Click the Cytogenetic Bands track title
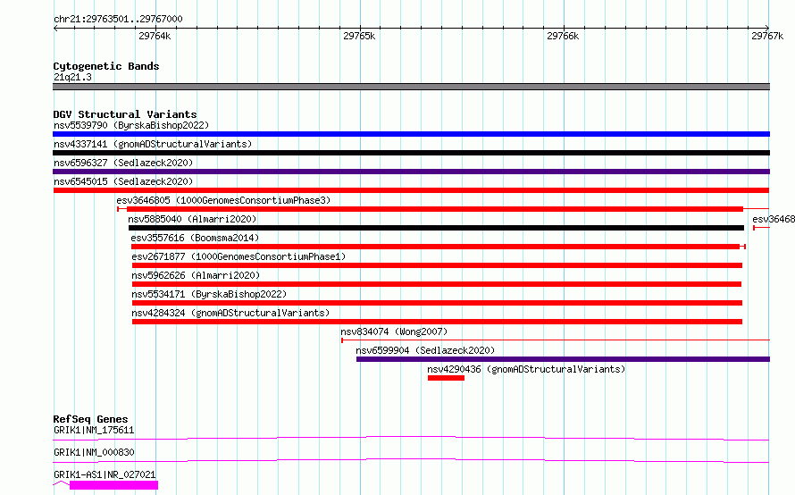This screenshot has width=795, height=495. click(x=106, y=66)
